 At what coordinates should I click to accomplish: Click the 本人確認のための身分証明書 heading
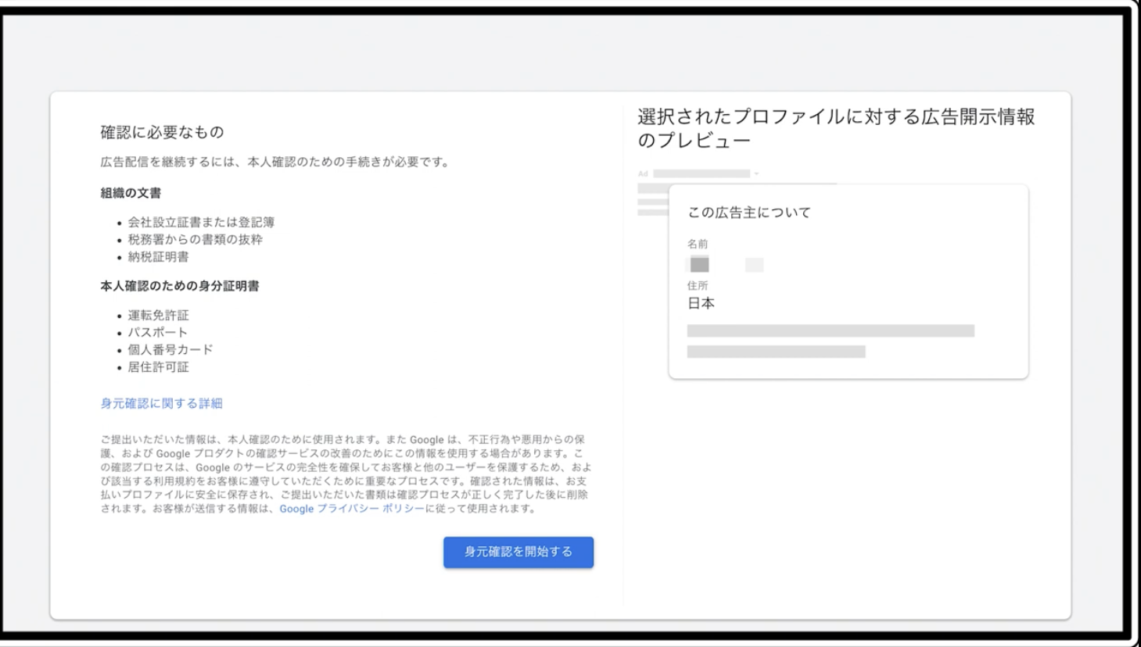click(179, 286)
